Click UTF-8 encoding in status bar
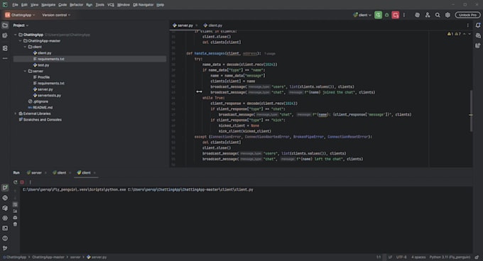483x261 pixels. (401, 257)
